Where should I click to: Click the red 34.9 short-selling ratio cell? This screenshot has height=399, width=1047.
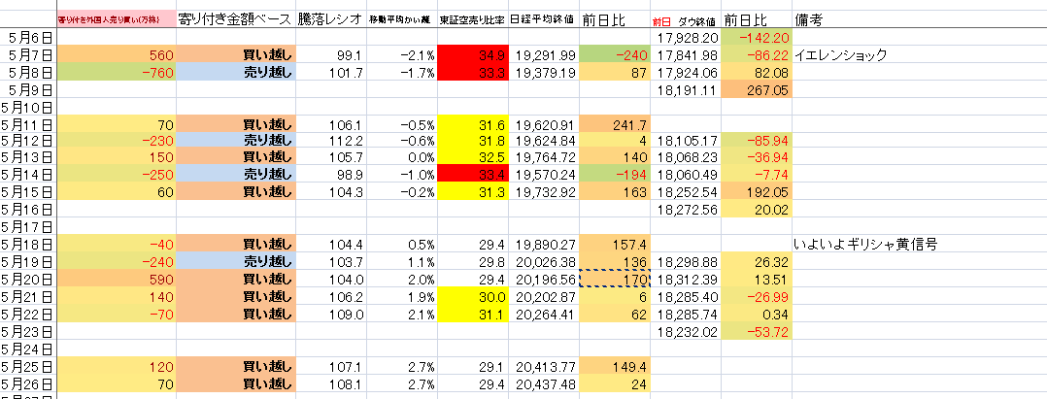472,55
